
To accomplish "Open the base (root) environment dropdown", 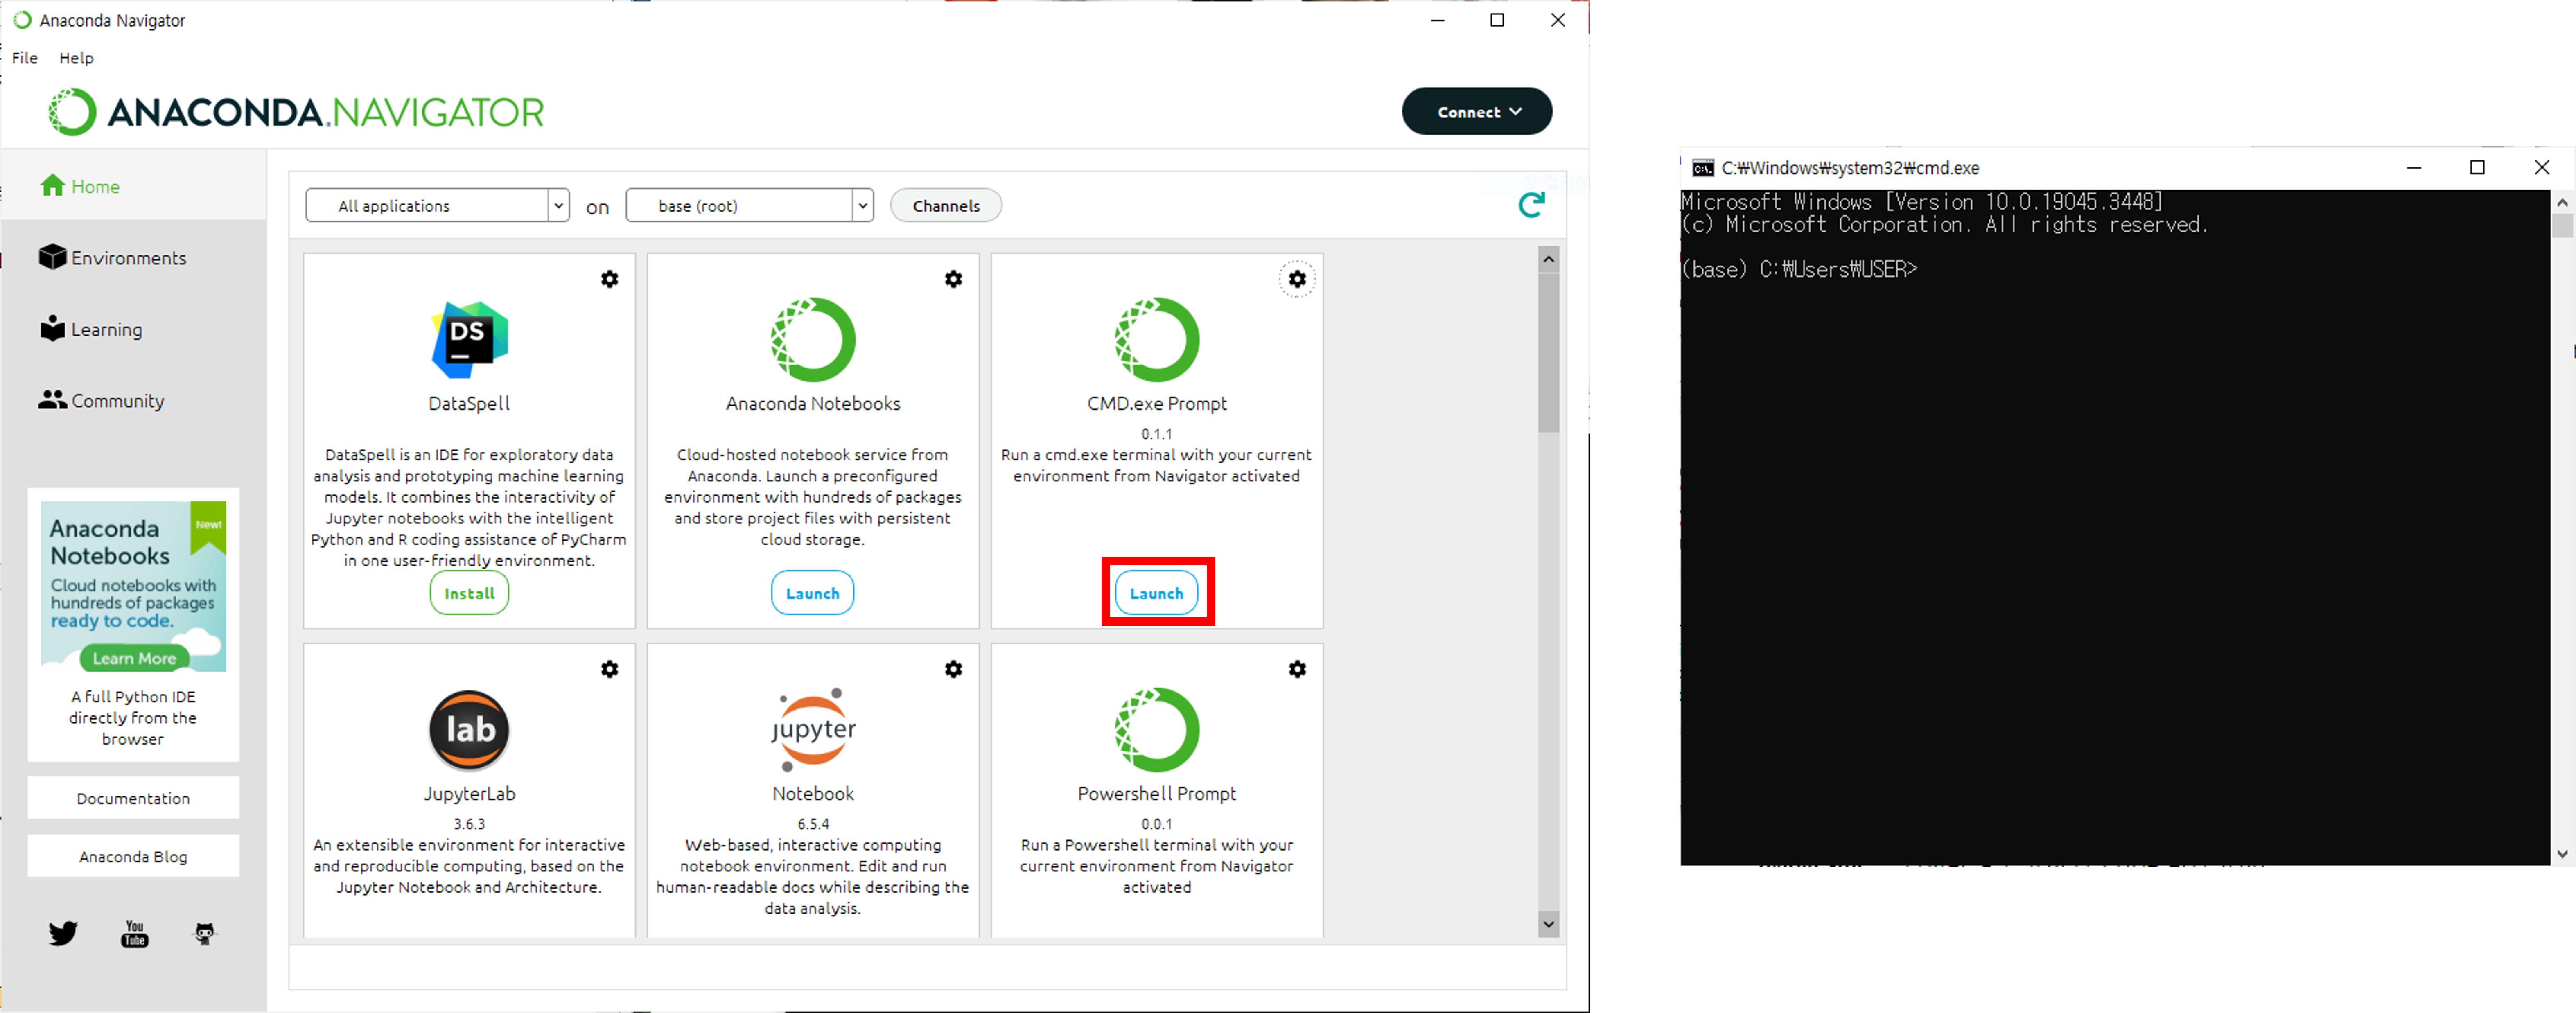I will [749, 205].
